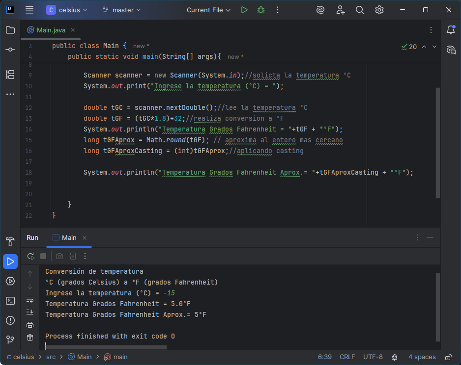This screenshot has height=365, width=461.
Task: Open the editor tabs options menu
Action: tap(431, 30)
